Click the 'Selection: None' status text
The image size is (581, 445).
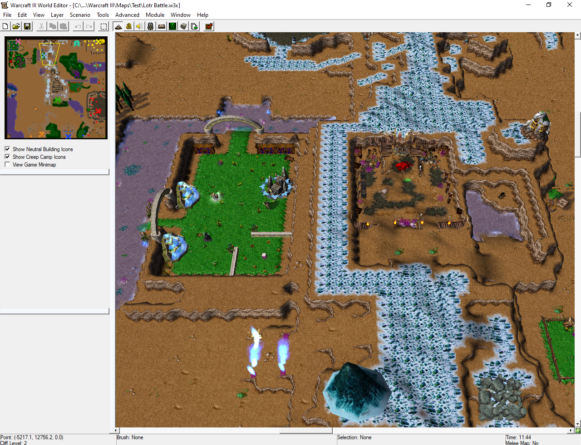coord(354,437)
